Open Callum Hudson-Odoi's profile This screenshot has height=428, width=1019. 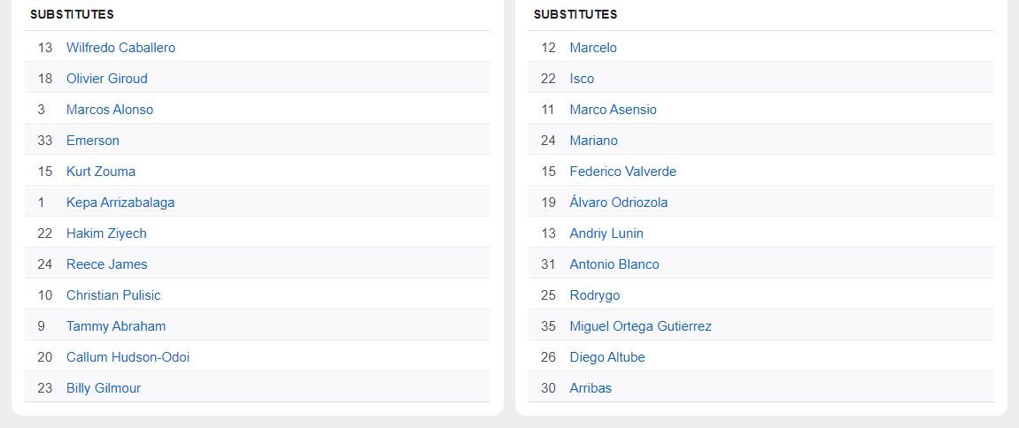[127, 357]
